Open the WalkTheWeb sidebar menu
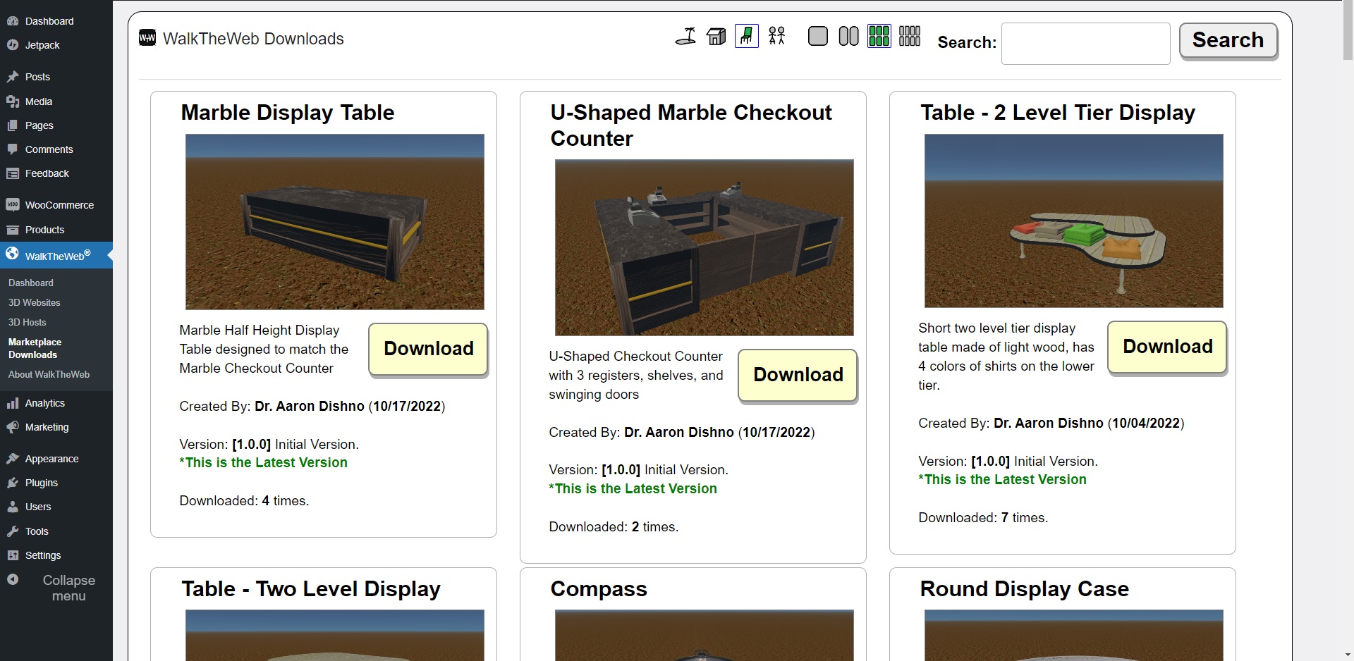 [x=56, y=255]
